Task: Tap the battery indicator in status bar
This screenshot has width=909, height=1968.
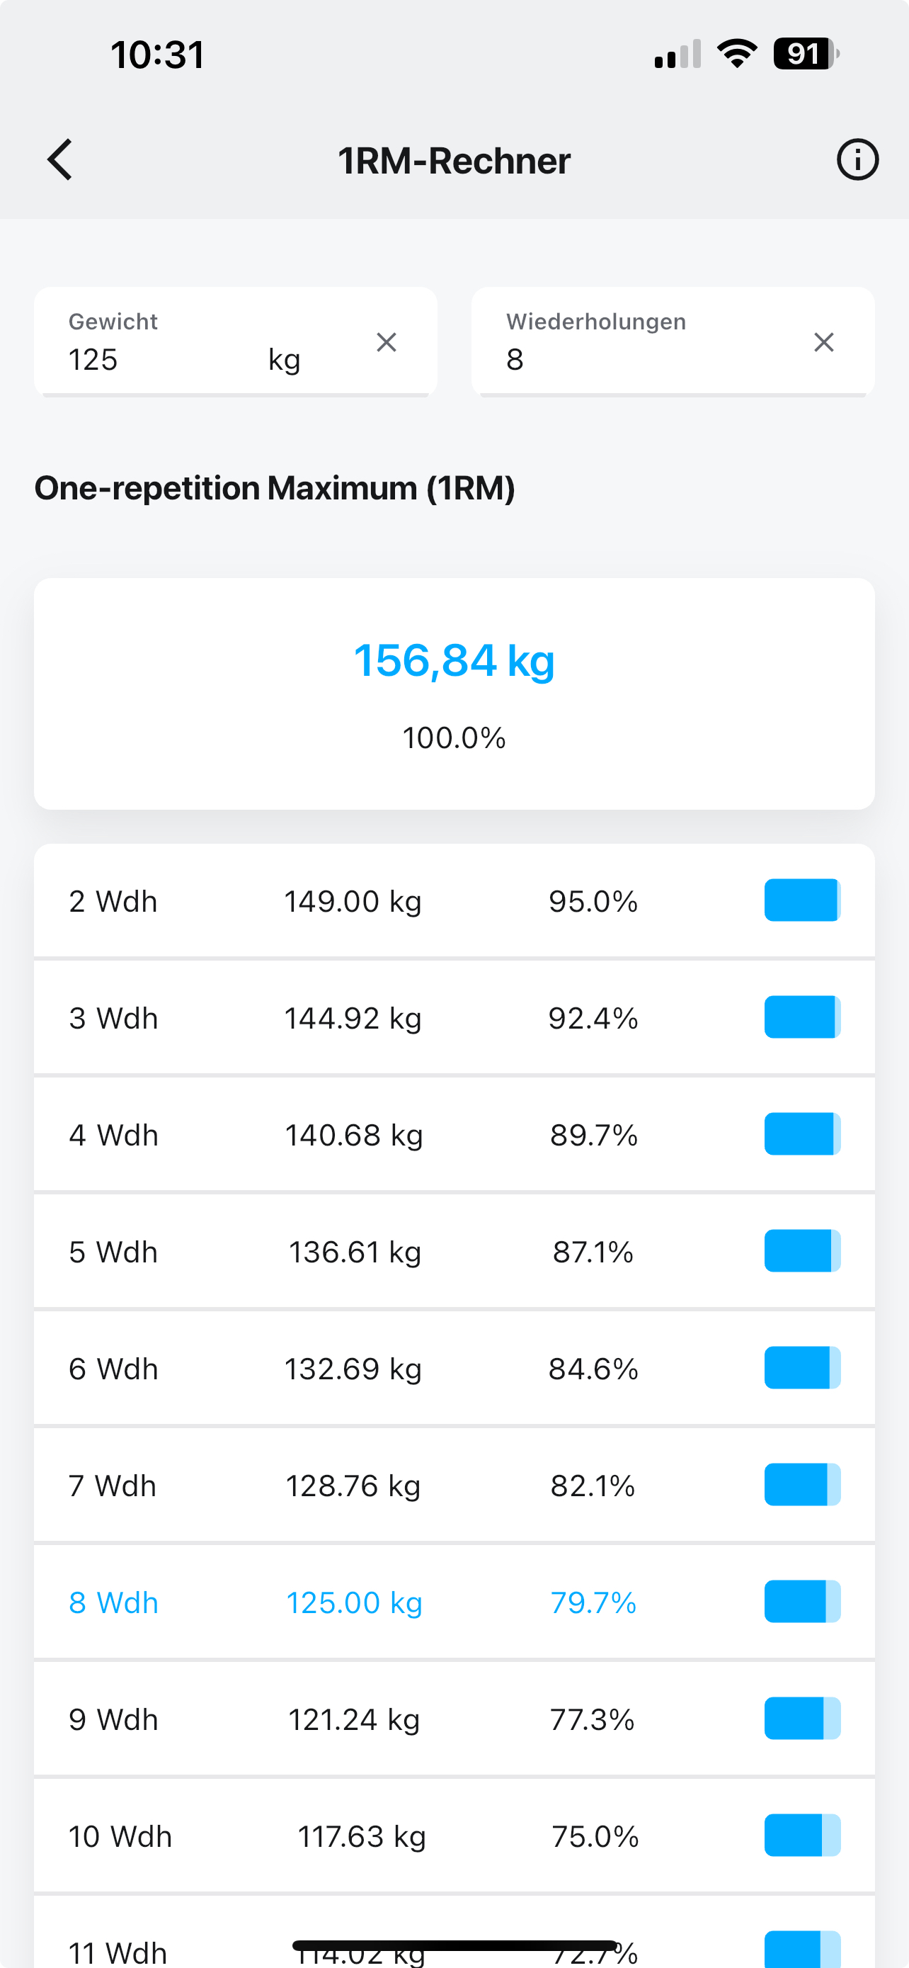Action: tap(807, 53)
